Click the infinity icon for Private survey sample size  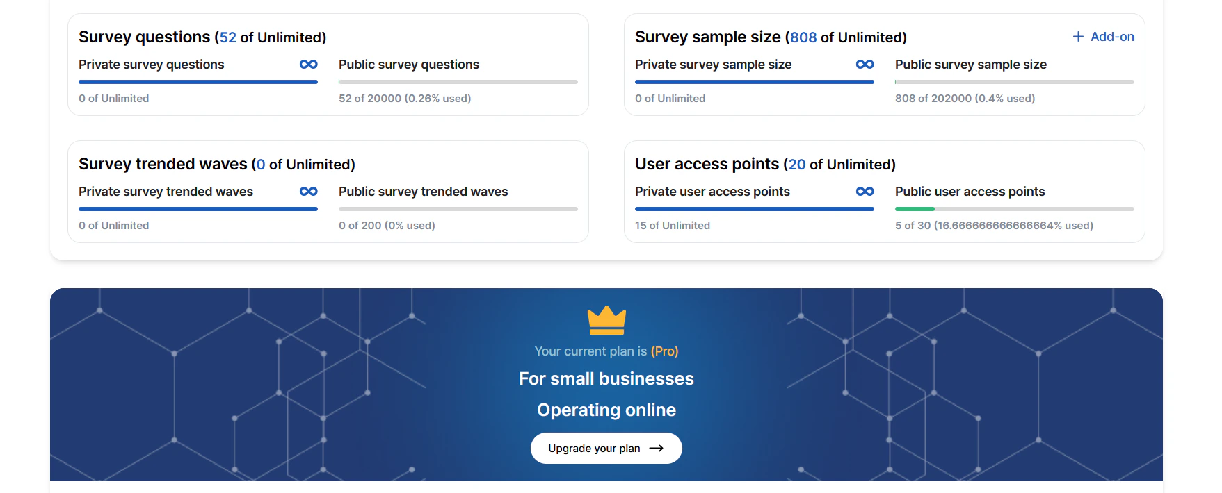click(865, 64)
